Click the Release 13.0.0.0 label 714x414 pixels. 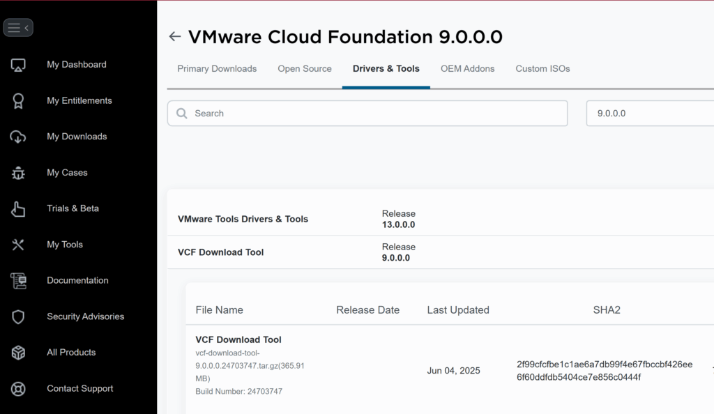click(x=398, y=219)
